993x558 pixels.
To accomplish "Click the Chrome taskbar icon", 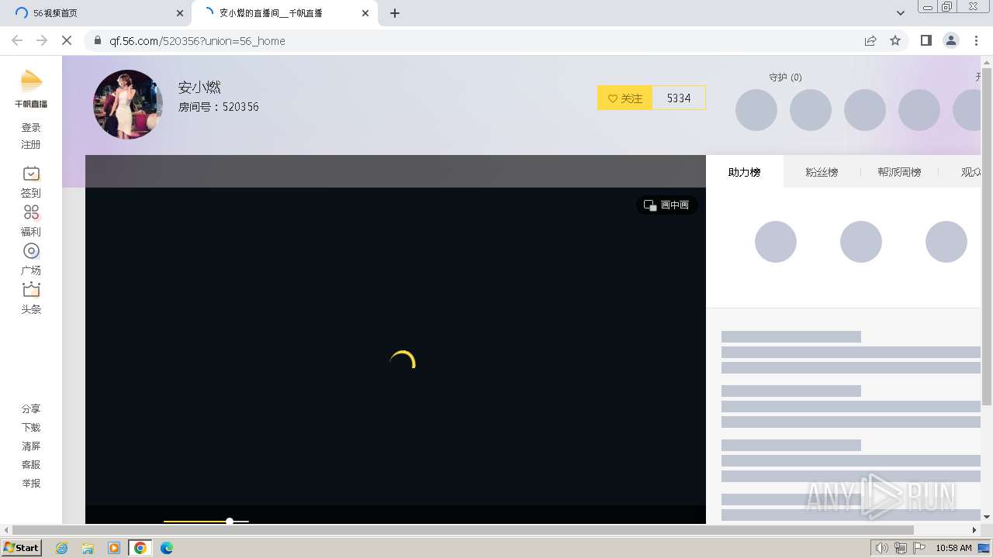I will (140, 548).
